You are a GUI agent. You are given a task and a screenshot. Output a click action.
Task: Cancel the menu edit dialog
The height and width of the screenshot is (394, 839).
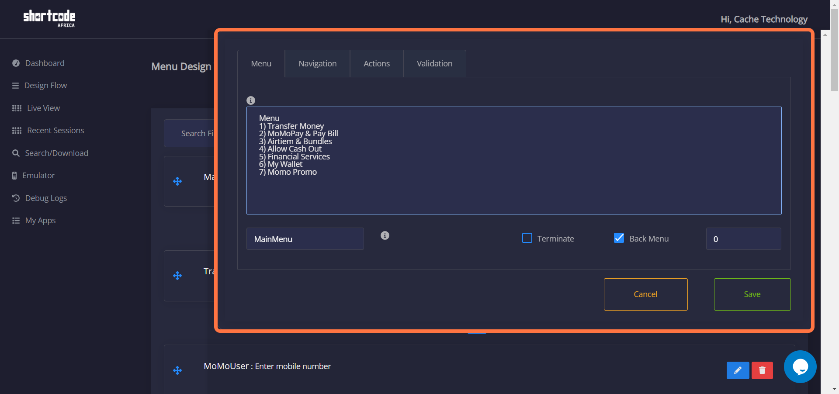click(646, 294)
